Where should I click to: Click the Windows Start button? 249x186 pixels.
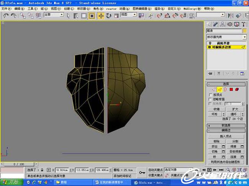[x=11, y=182]
